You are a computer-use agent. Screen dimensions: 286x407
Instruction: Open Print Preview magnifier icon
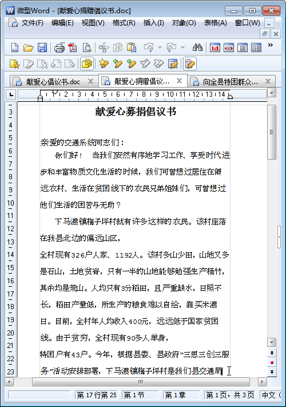coord(87,48)
